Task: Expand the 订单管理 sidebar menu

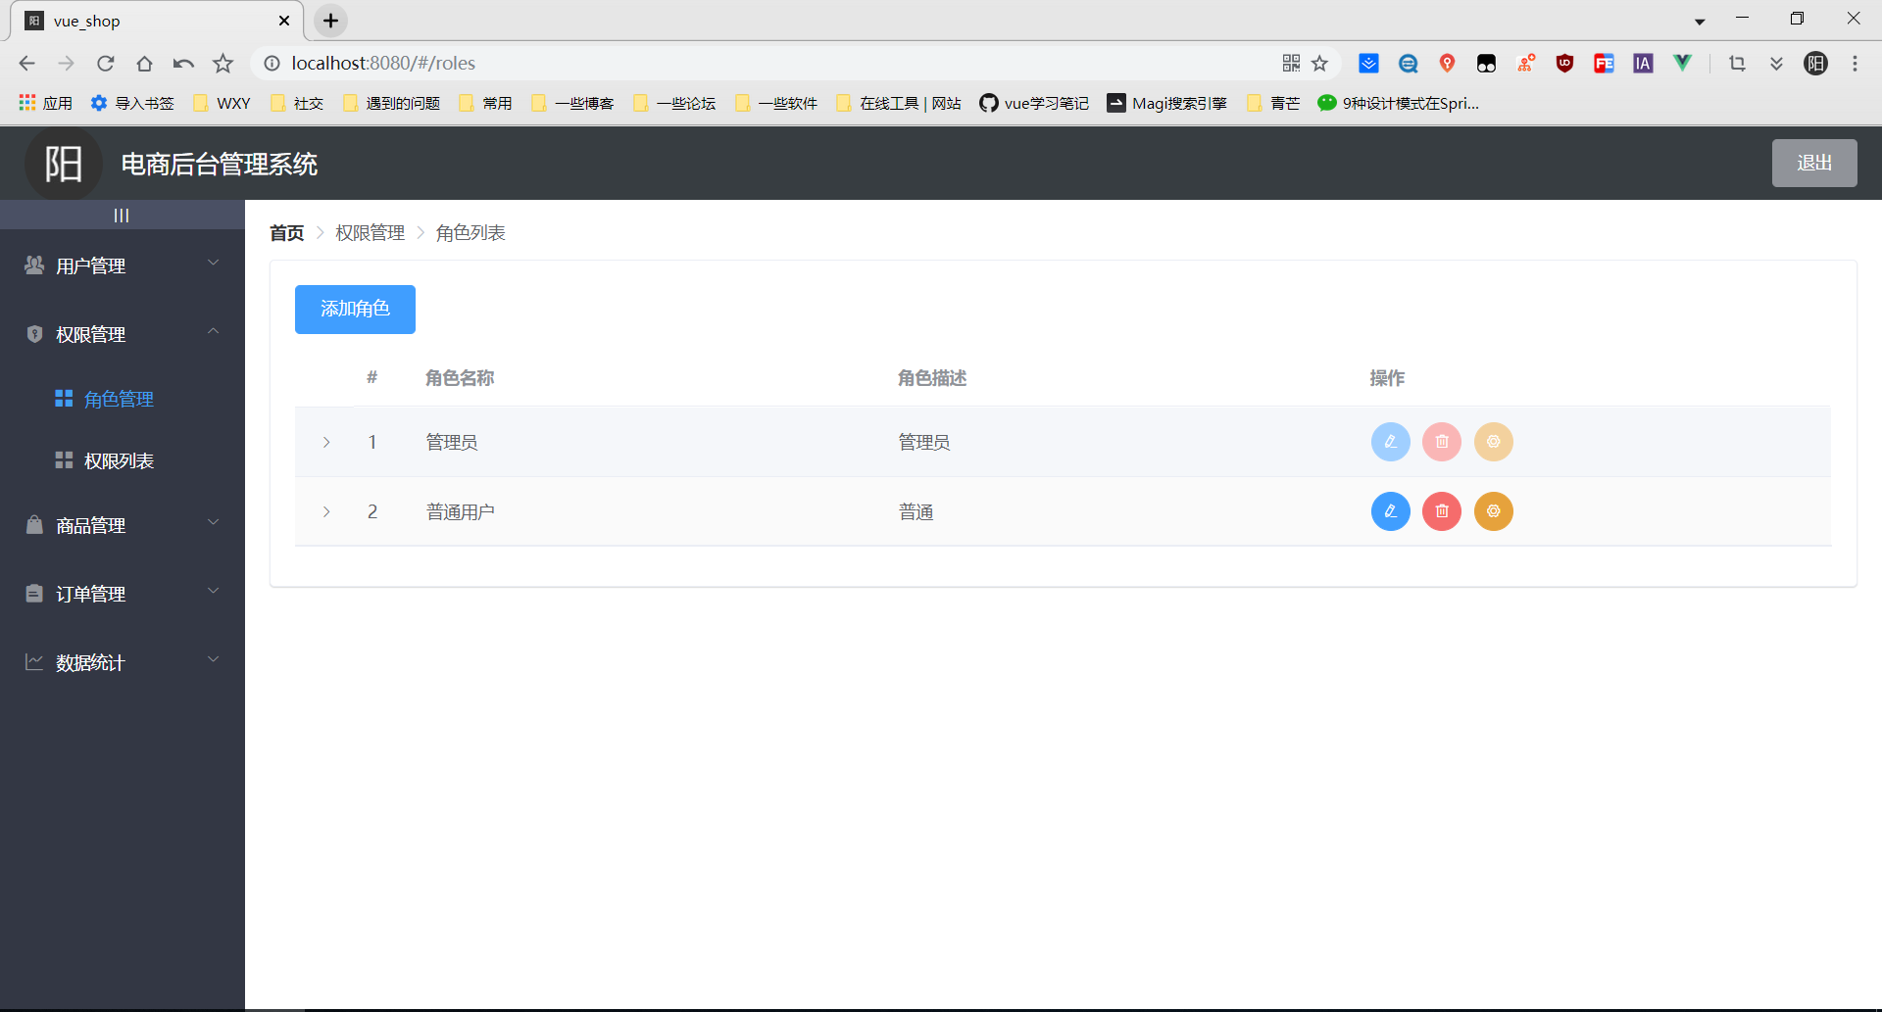Action: 123,594
